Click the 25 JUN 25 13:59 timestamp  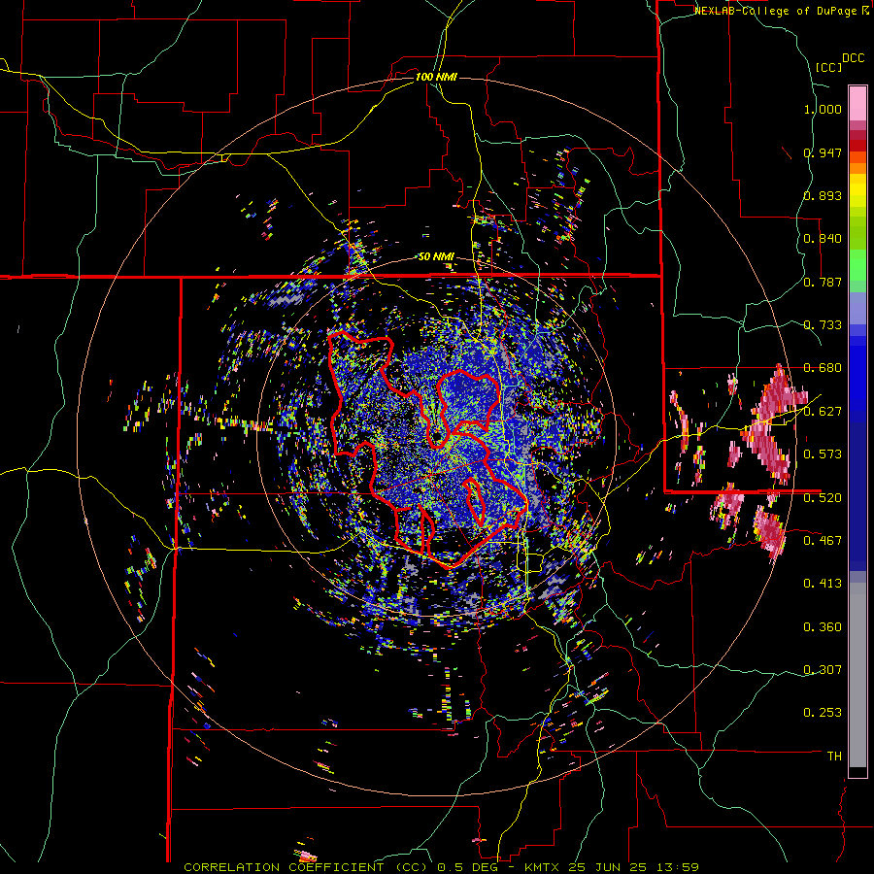pos(634,867)
